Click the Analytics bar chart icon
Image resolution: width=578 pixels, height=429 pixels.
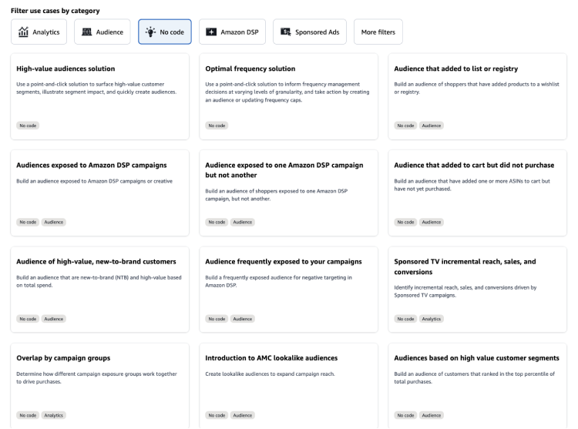pyautogui.click(x=24, y=32)
